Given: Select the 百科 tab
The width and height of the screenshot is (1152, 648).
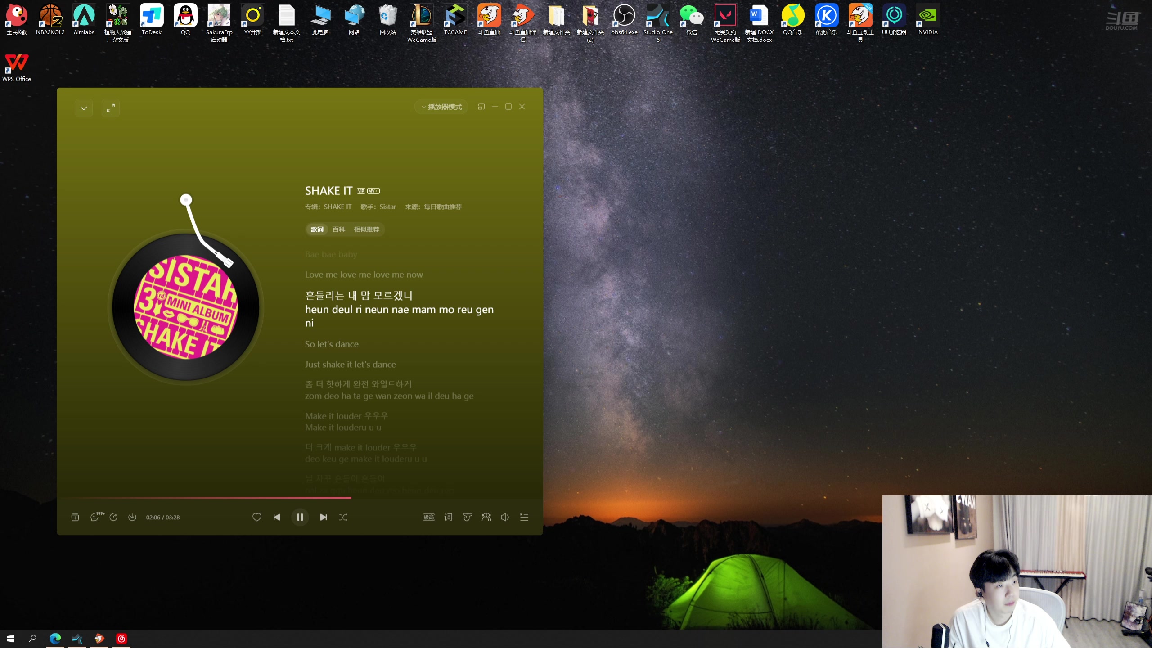Looking at the screenshot, I should coord(338,229).
